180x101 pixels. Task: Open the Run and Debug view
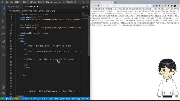3,27
